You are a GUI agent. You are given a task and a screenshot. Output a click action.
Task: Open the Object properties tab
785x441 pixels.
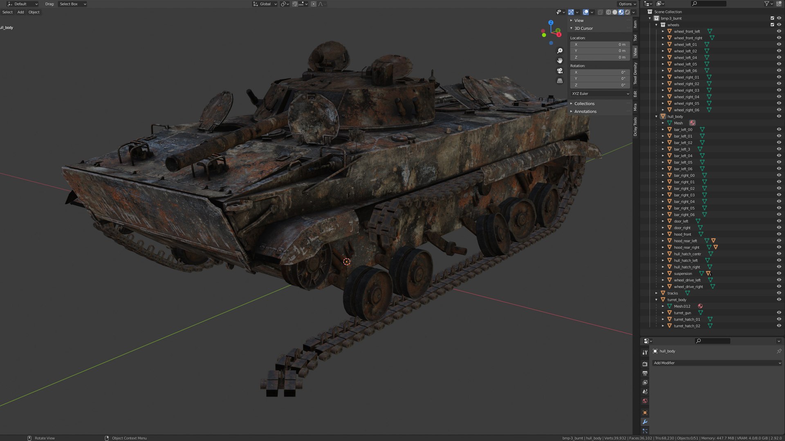[x=645, y=412]
